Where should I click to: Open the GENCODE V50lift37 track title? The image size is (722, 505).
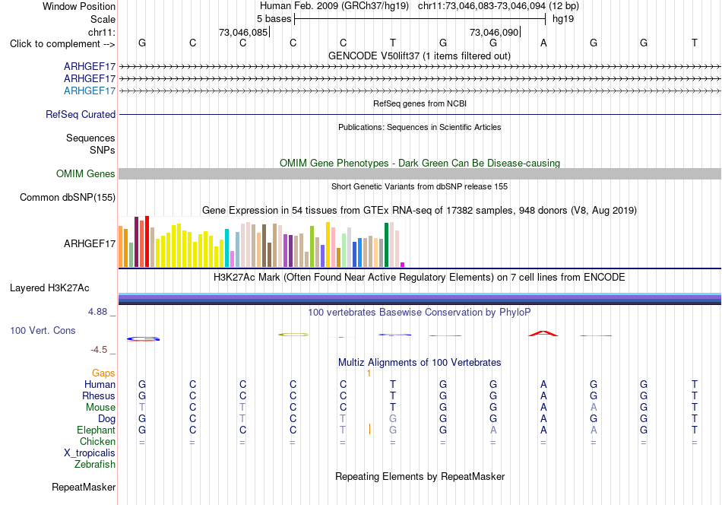click(420, 56)
